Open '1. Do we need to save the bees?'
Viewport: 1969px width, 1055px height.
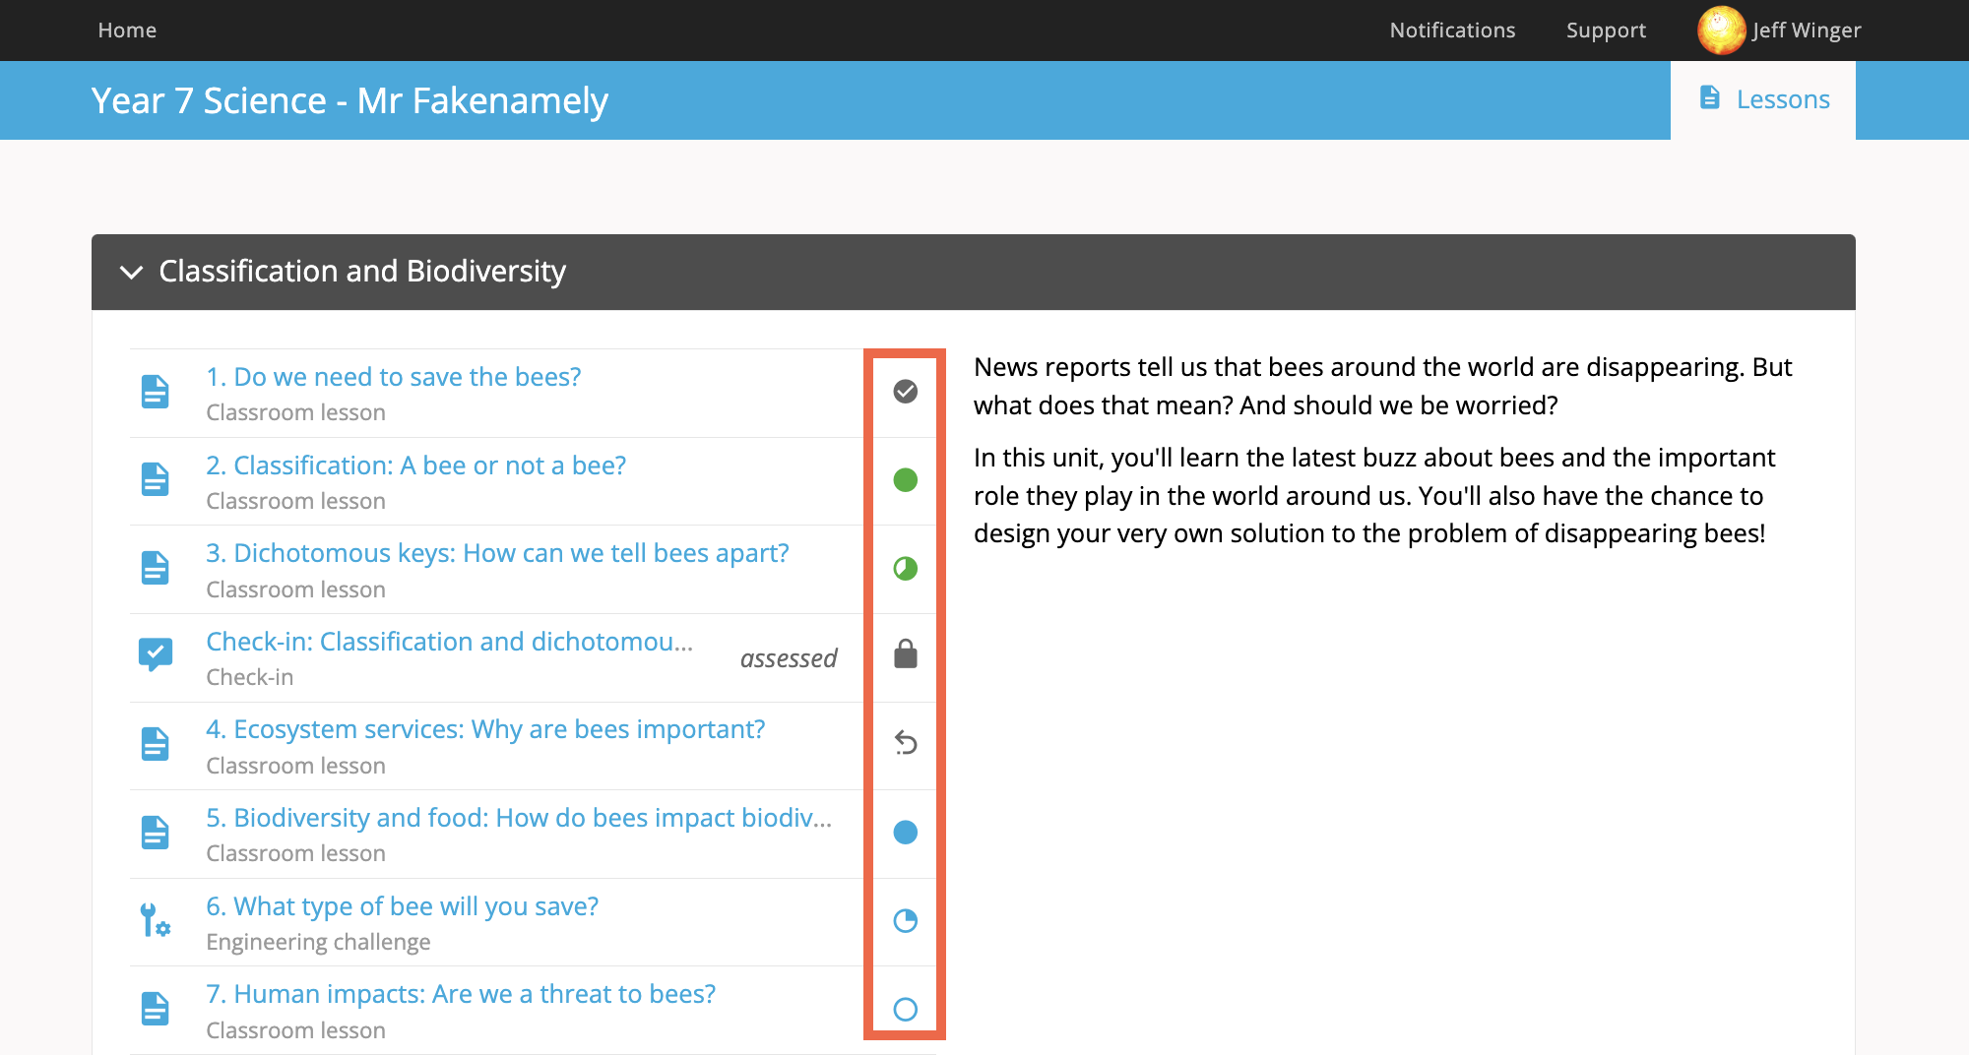[393, 377]
